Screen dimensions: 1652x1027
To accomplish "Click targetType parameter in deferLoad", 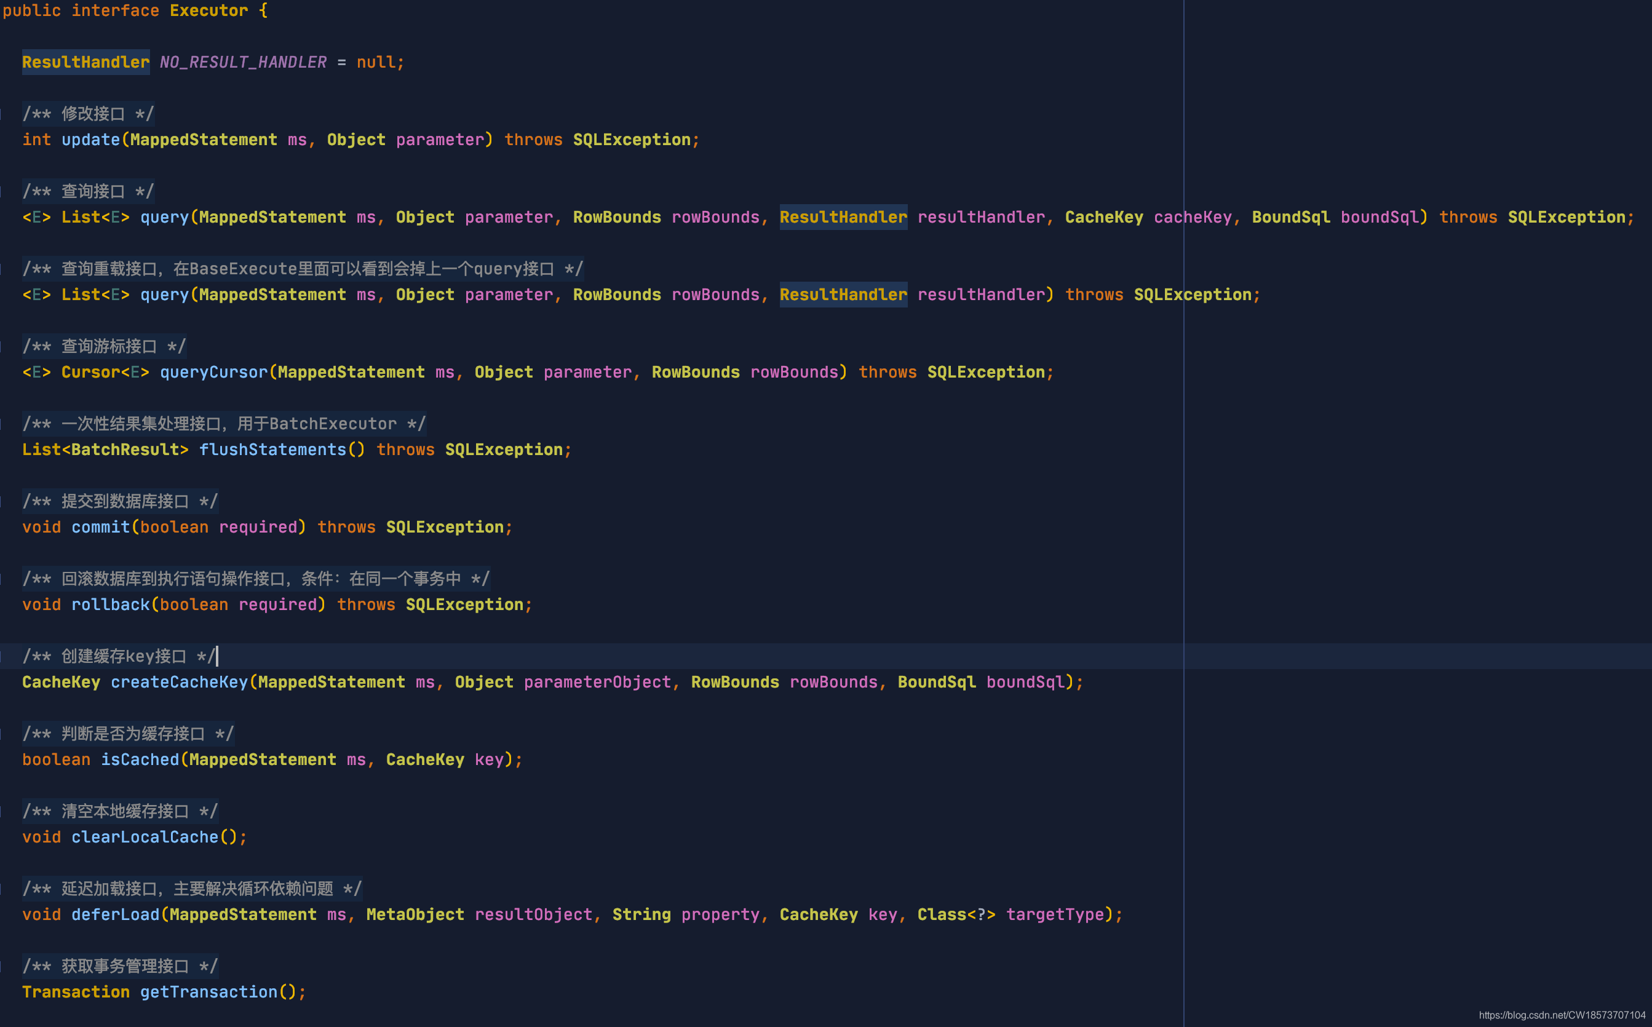I will point(1055,914).
